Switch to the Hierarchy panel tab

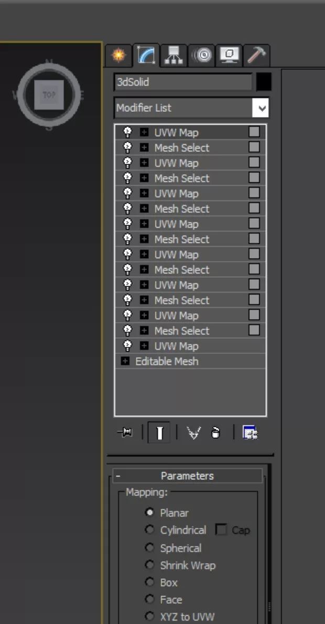(174, 55)
